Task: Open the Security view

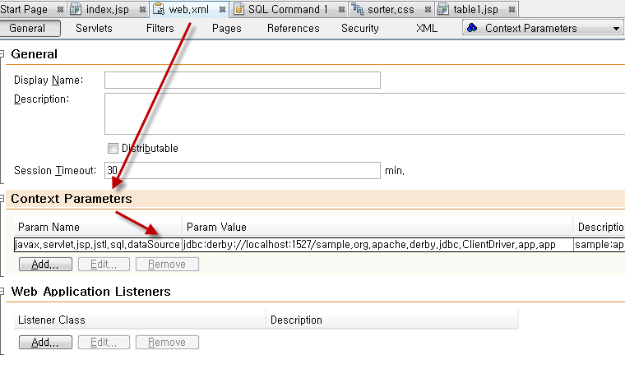Action: tap(360, 28)
